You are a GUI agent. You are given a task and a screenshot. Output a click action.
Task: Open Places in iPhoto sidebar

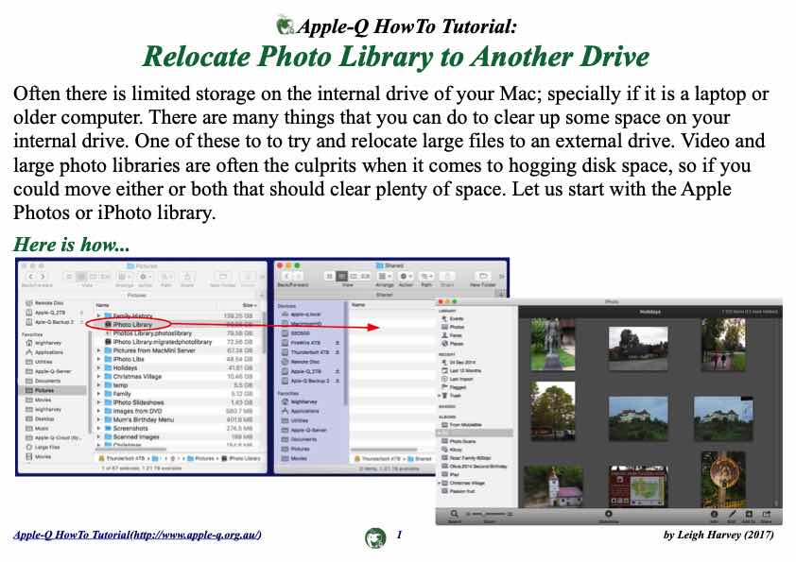[x=453, y=344]
